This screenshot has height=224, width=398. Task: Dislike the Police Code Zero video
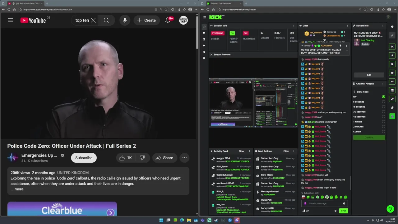tap(142, 158)
